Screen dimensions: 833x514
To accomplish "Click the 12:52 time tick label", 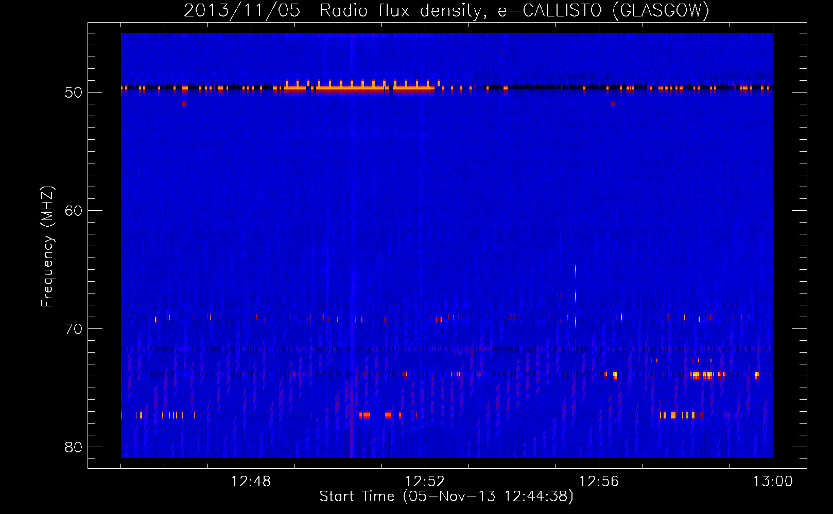I will [425, 482].
